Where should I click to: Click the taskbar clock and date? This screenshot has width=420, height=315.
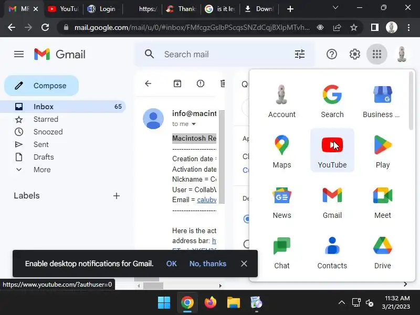396,303
